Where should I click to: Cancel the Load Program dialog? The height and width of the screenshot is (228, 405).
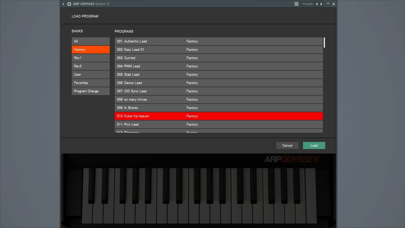click(287, 146)
